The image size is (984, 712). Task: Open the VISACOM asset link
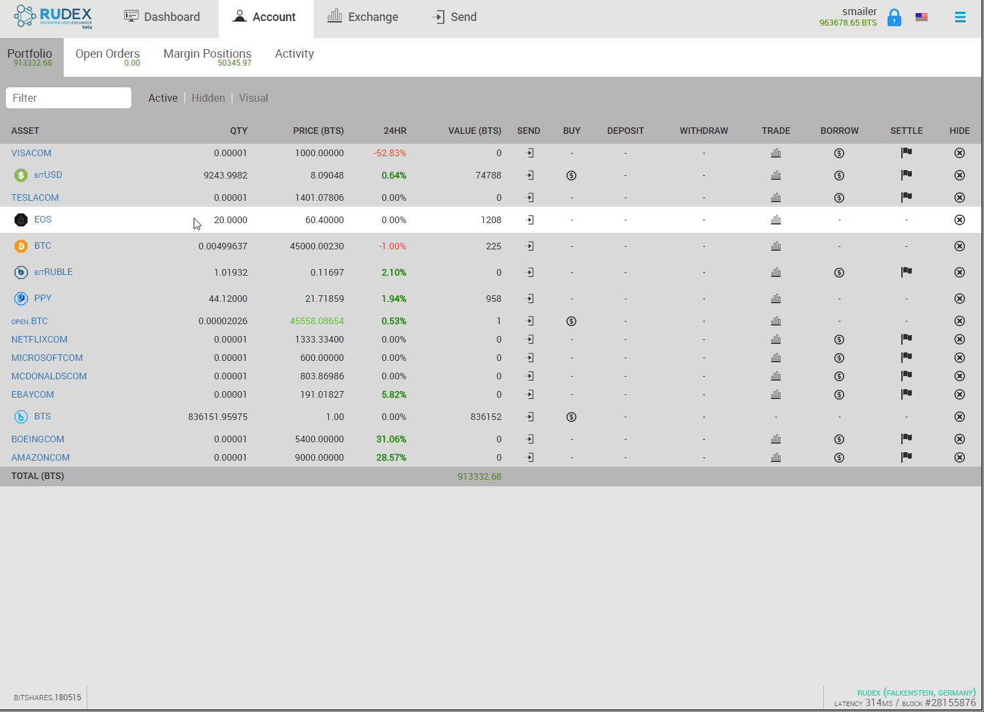tap(31, 153)
